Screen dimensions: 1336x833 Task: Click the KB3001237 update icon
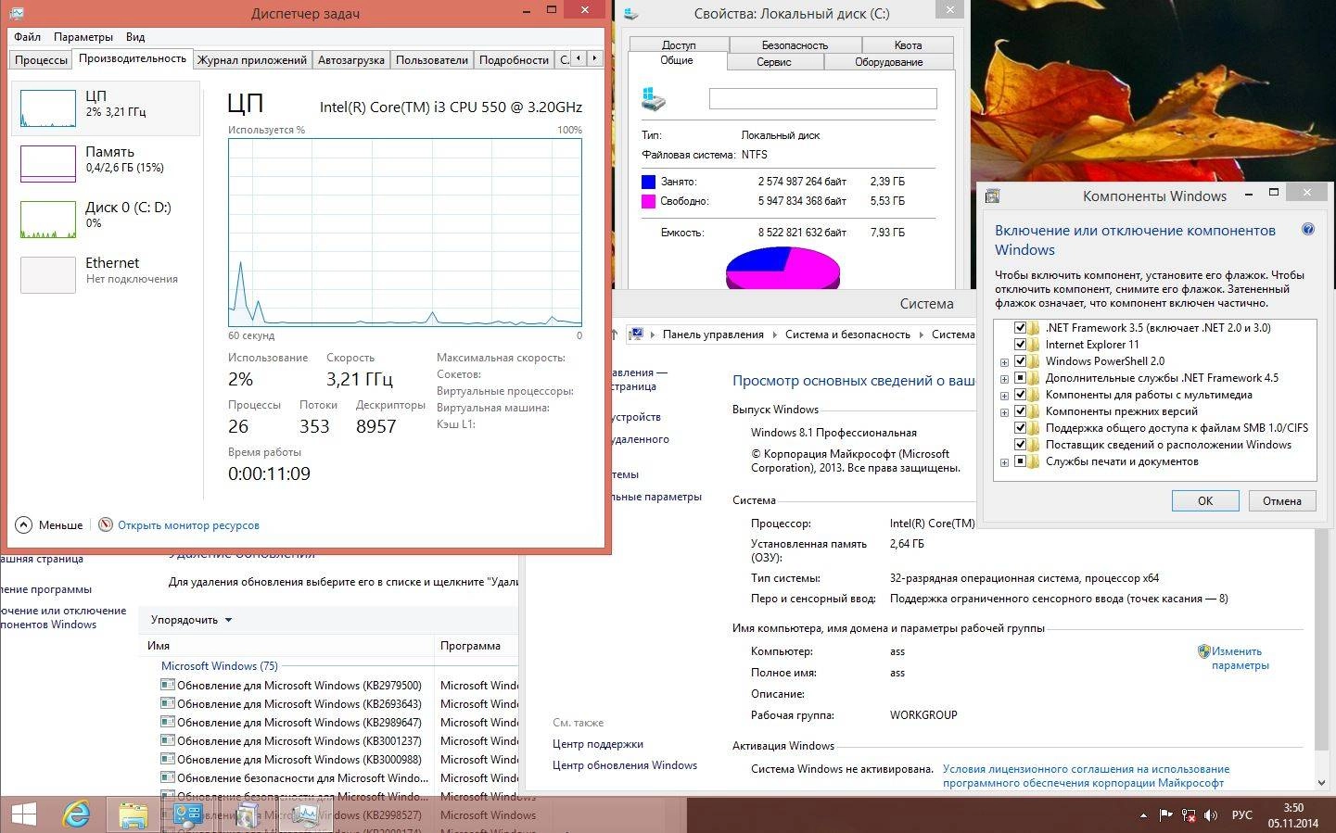tap(168, 741)
